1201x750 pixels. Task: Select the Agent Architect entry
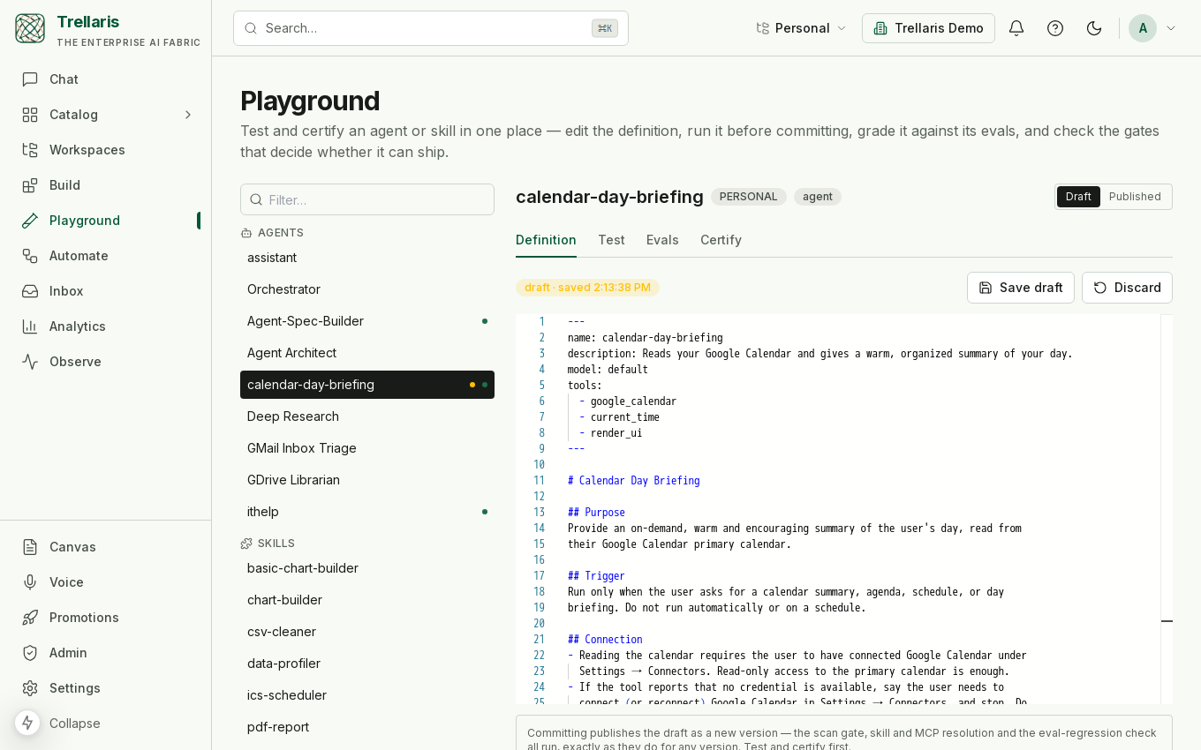pos(367,353)
